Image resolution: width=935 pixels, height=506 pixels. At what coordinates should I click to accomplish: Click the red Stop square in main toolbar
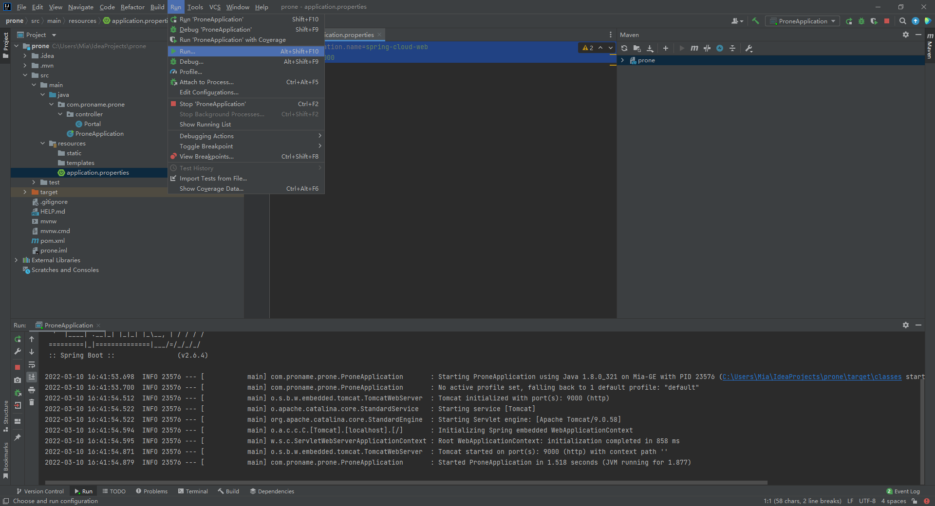[887, 21]
